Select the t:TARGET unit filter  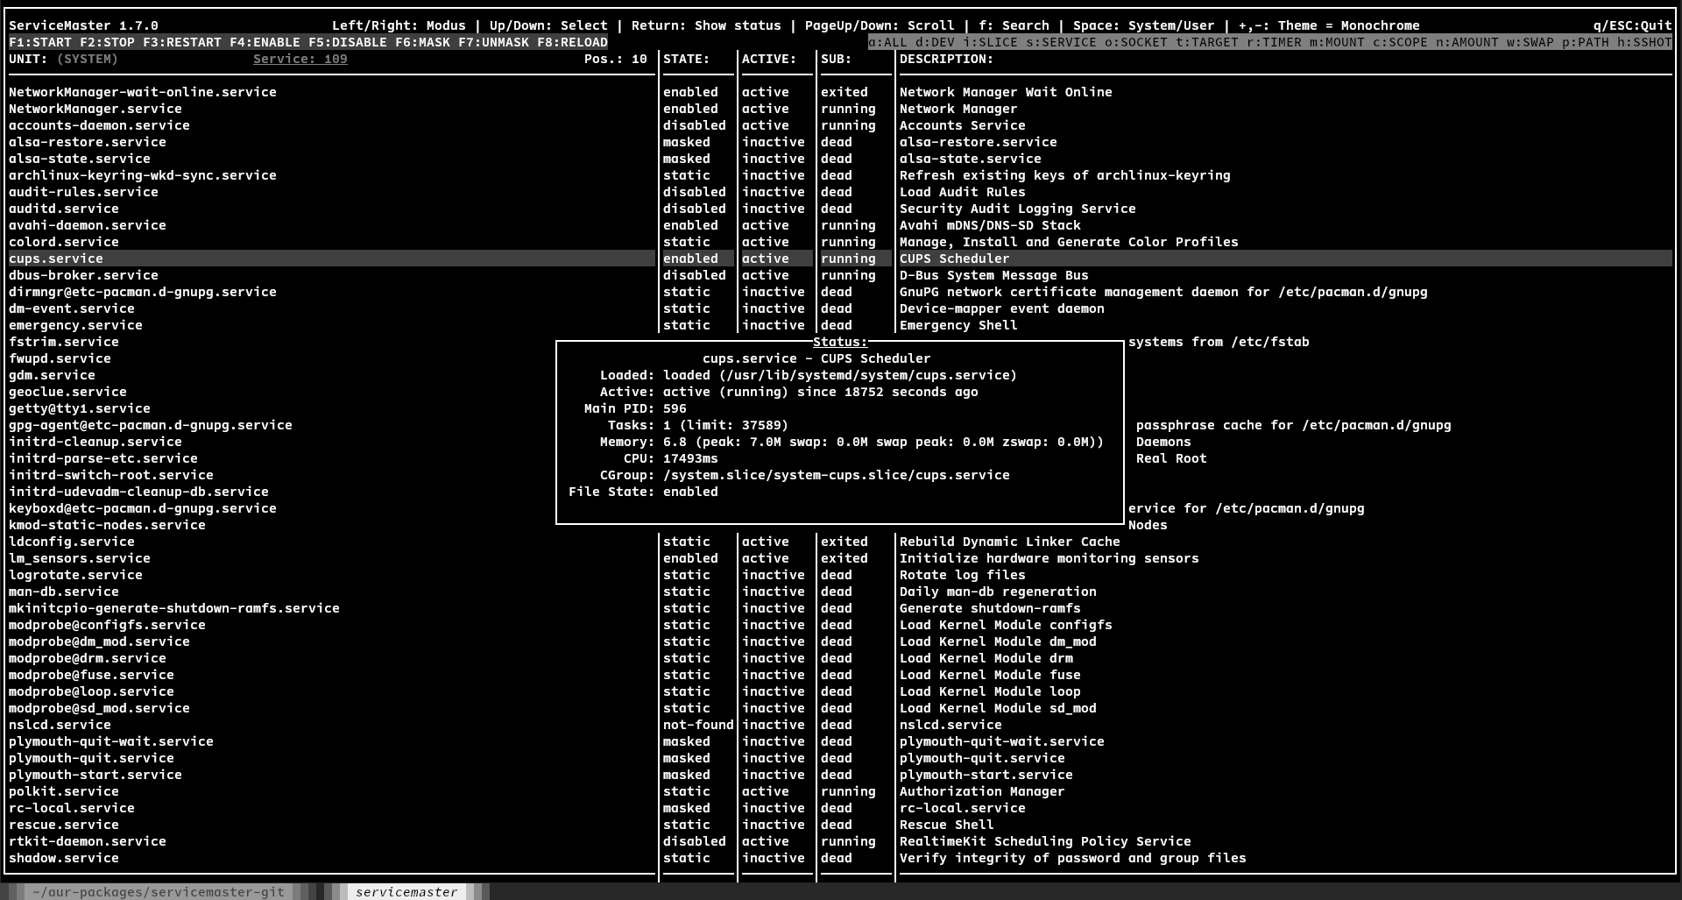[1207, 42]
